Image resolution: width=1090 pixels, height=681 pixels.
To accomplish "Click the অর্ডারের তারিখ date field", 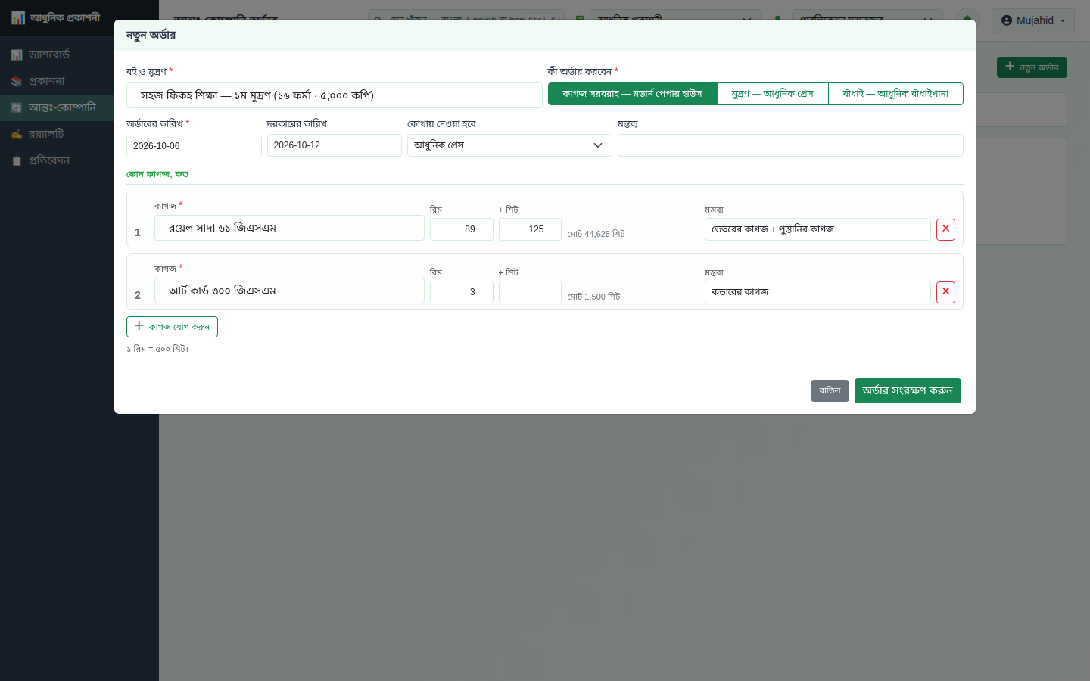I will [194, 146].
